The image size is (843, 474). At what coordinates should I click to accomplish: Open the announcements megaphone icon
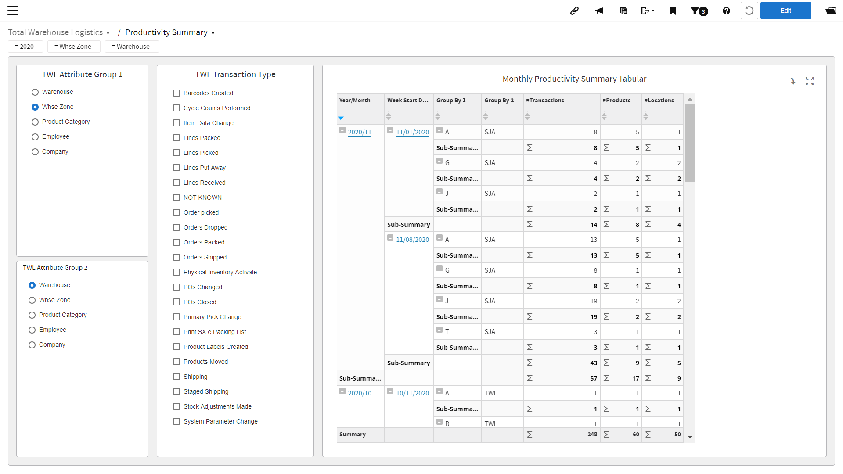point(599,11)
